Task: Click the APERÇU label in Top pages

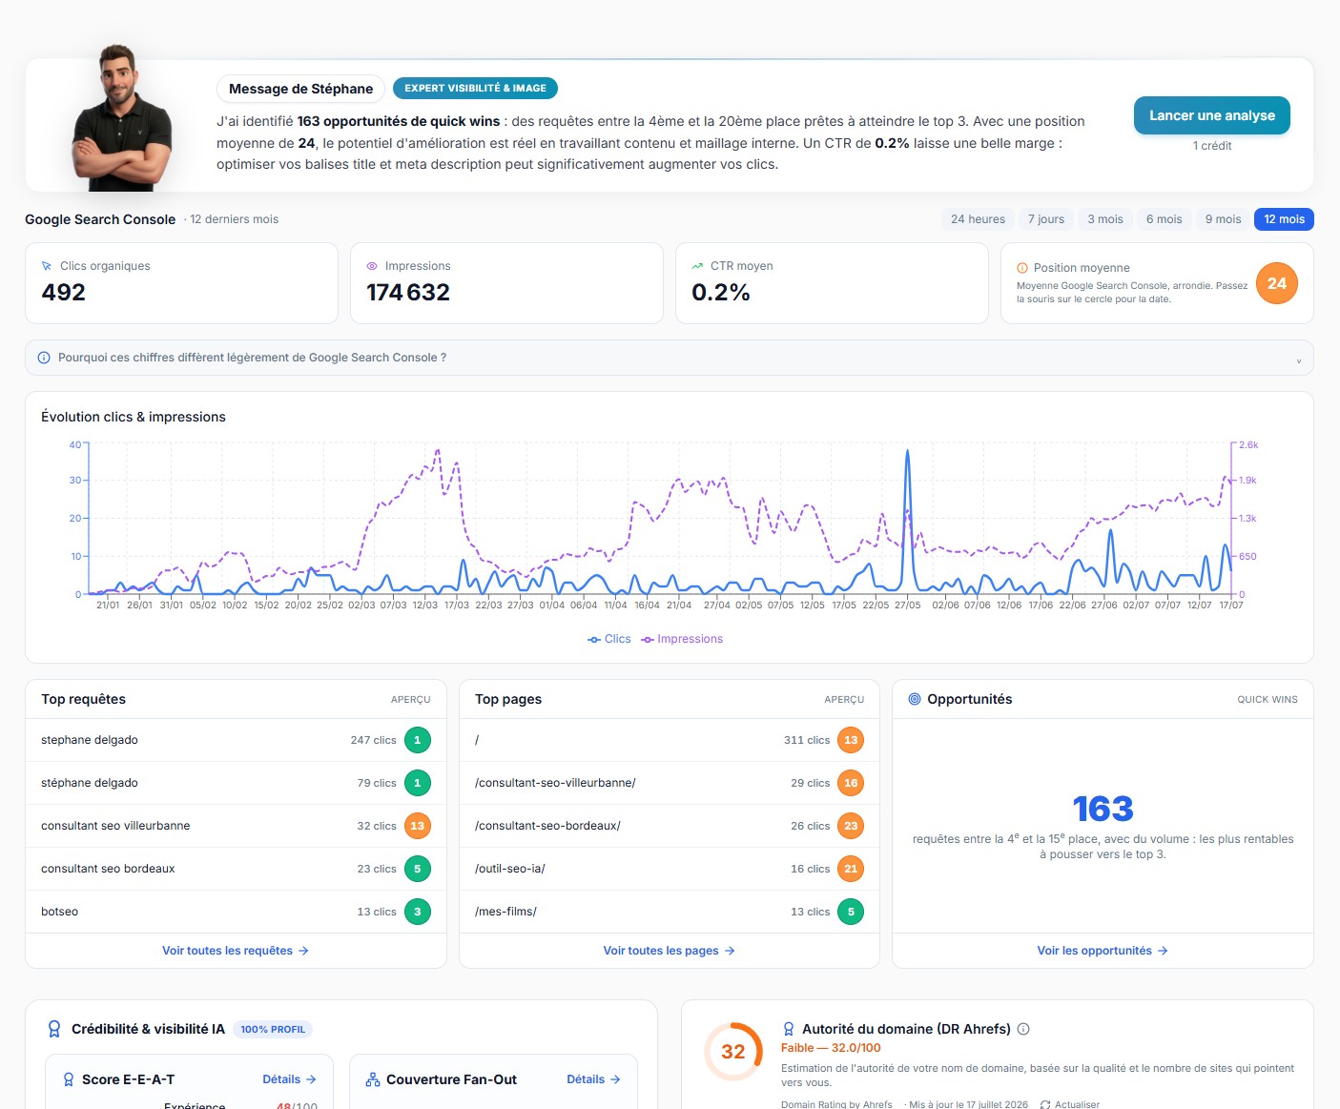Action: tap(844, 700)
